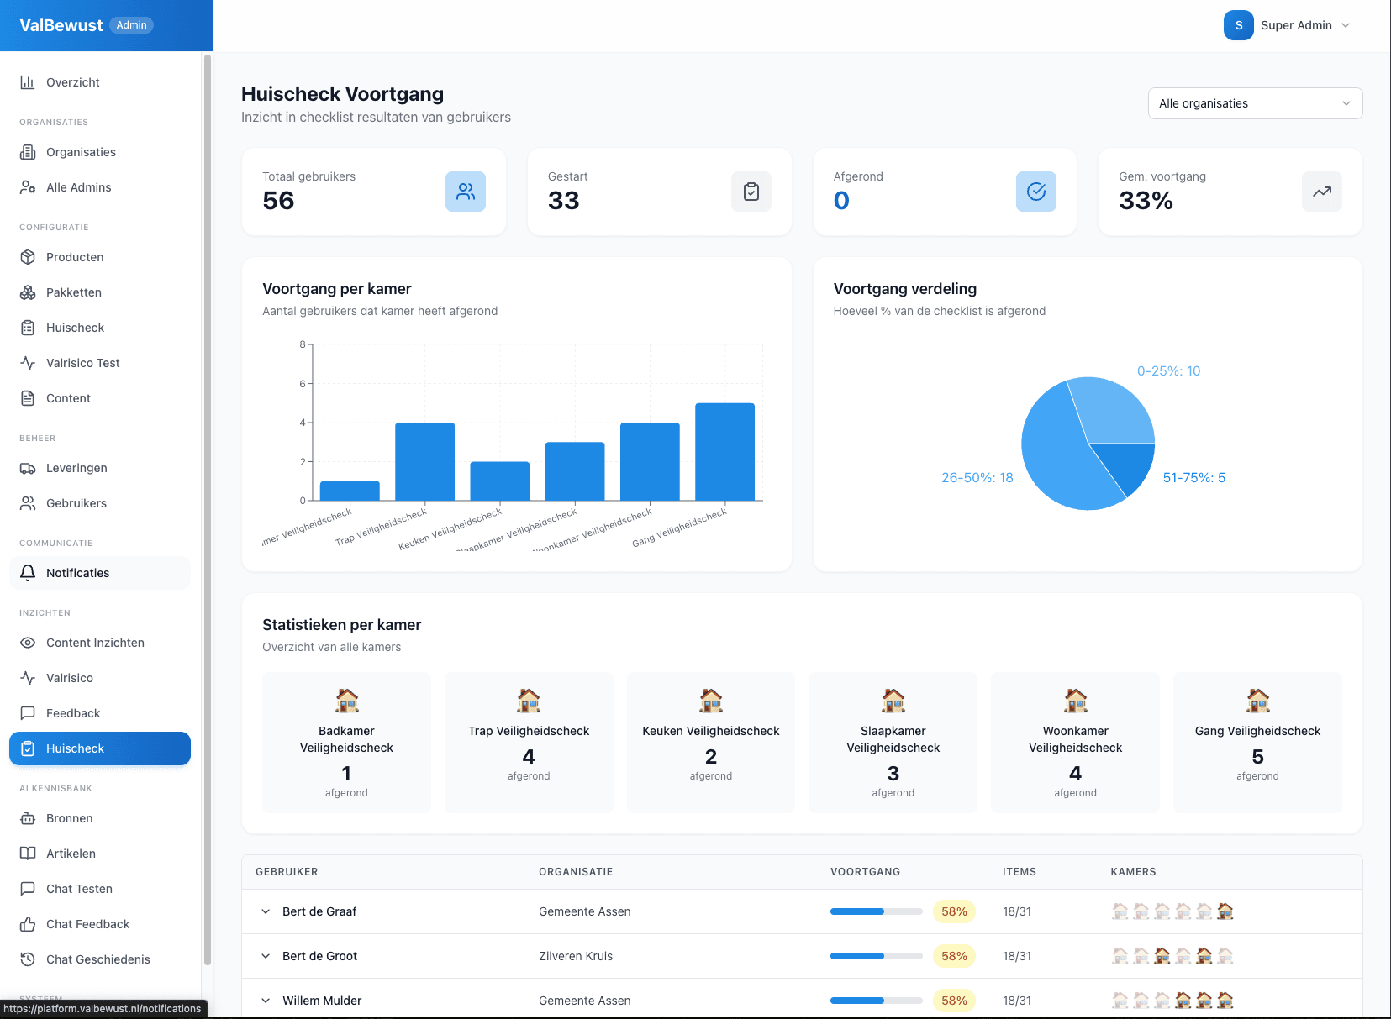The height and width of the screenshot is (1019, 1391).
Task: Select the Valrisico Test activity icon
Action: pyautogui.click(x=28, y=363)
